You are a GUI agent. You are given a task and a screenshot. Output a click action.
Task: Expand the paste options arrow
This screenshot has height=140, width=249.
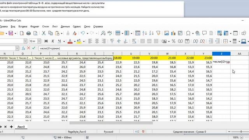(61, 33)
